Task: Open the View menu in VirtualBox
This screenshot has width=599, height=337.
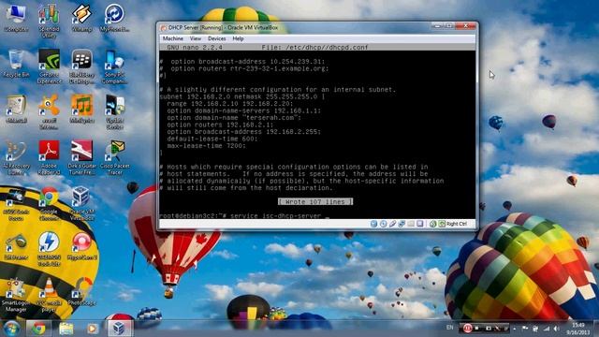Action: click(196, 38)
